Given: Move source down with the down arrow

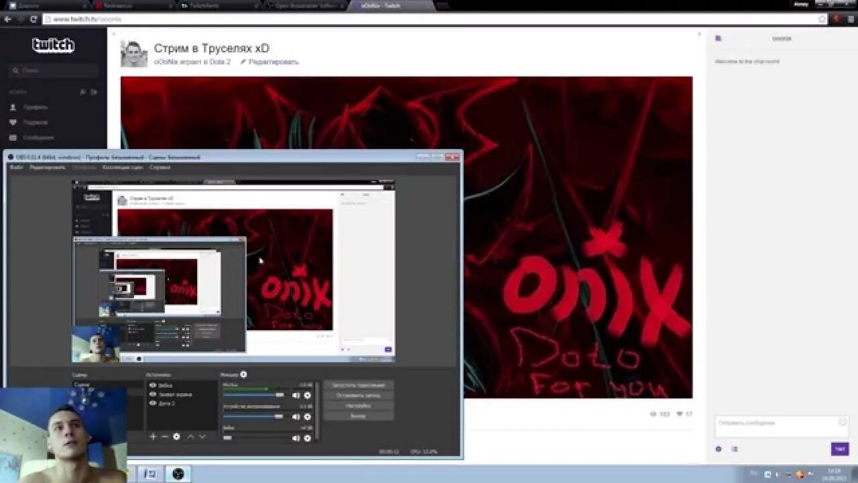Looking at the screenshot, I should [x=202, y=437].
